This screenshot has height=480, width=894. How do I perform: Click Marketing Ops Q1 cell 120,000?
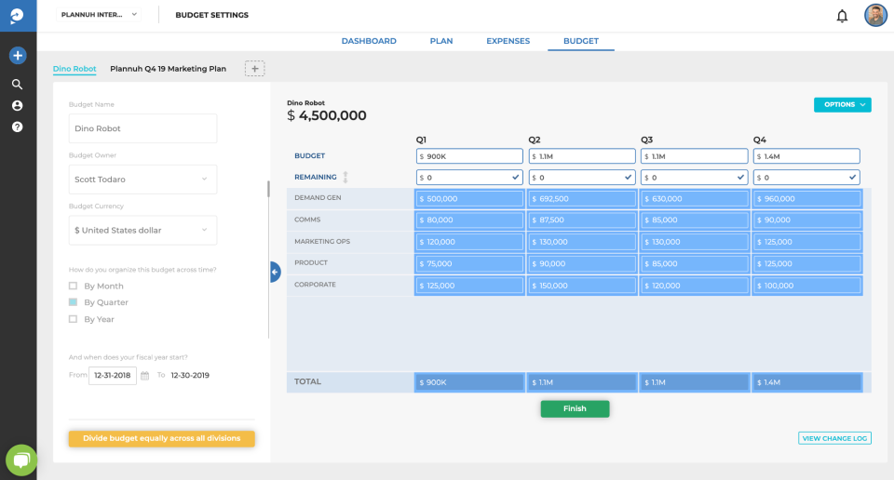469,242
